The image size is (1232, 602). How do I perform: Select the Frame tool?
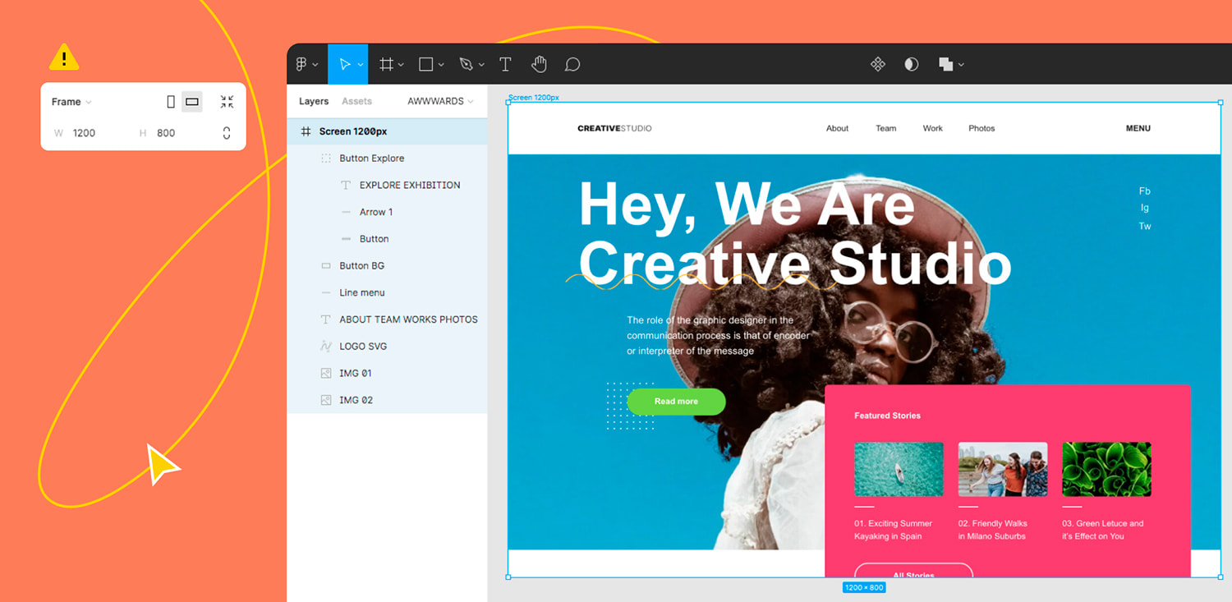tap(386, 64)
